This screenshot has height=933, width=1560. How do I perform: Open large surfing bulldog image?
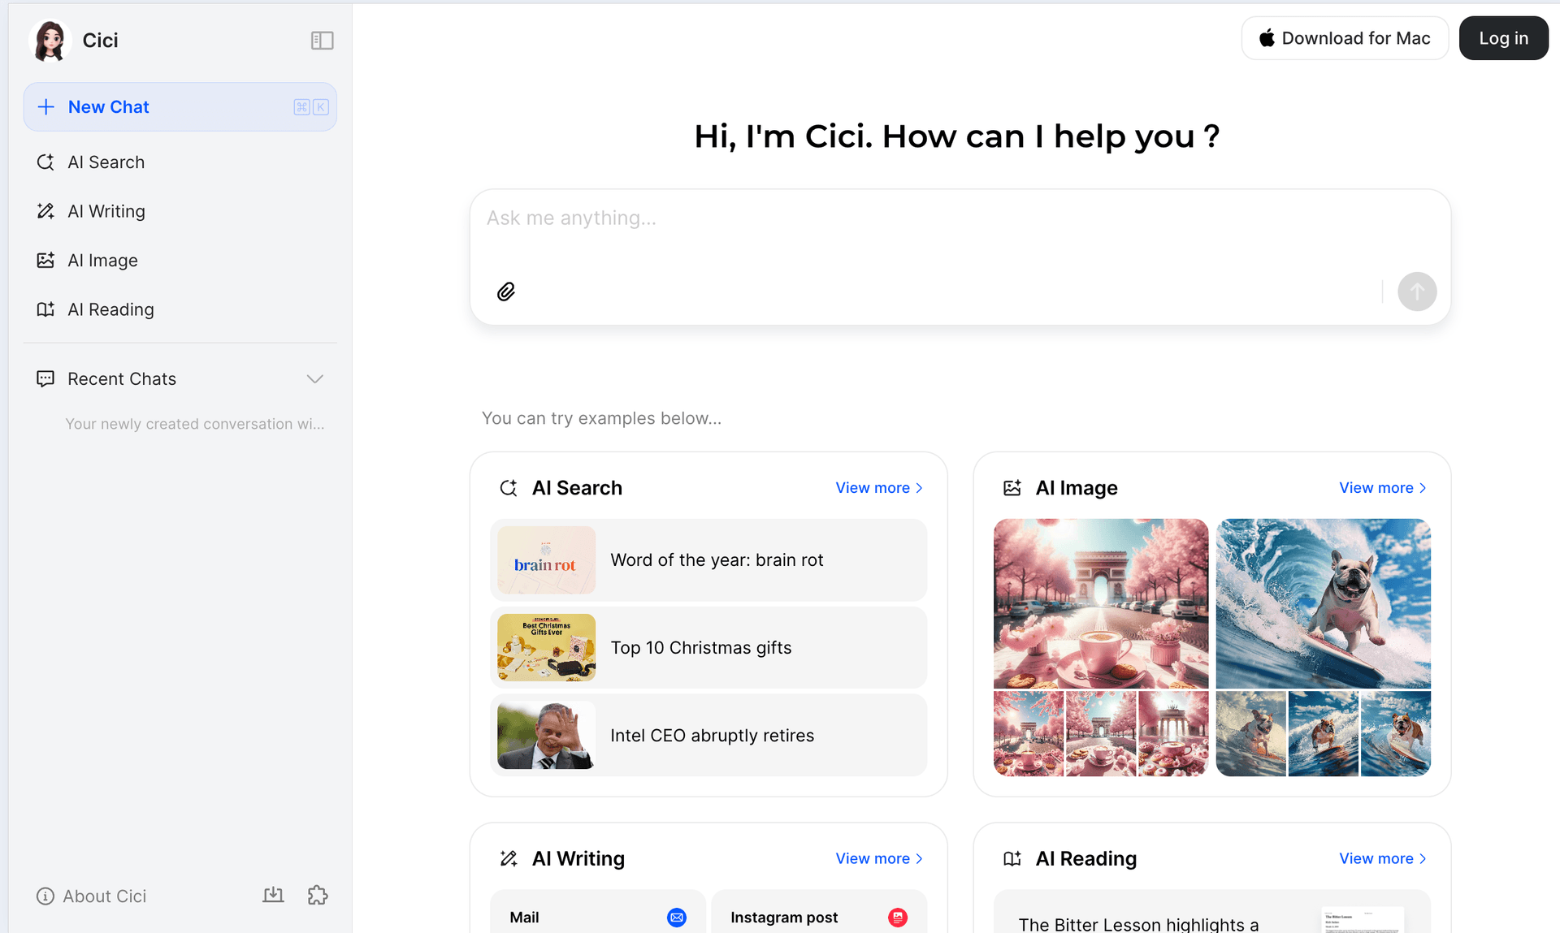1324,603
